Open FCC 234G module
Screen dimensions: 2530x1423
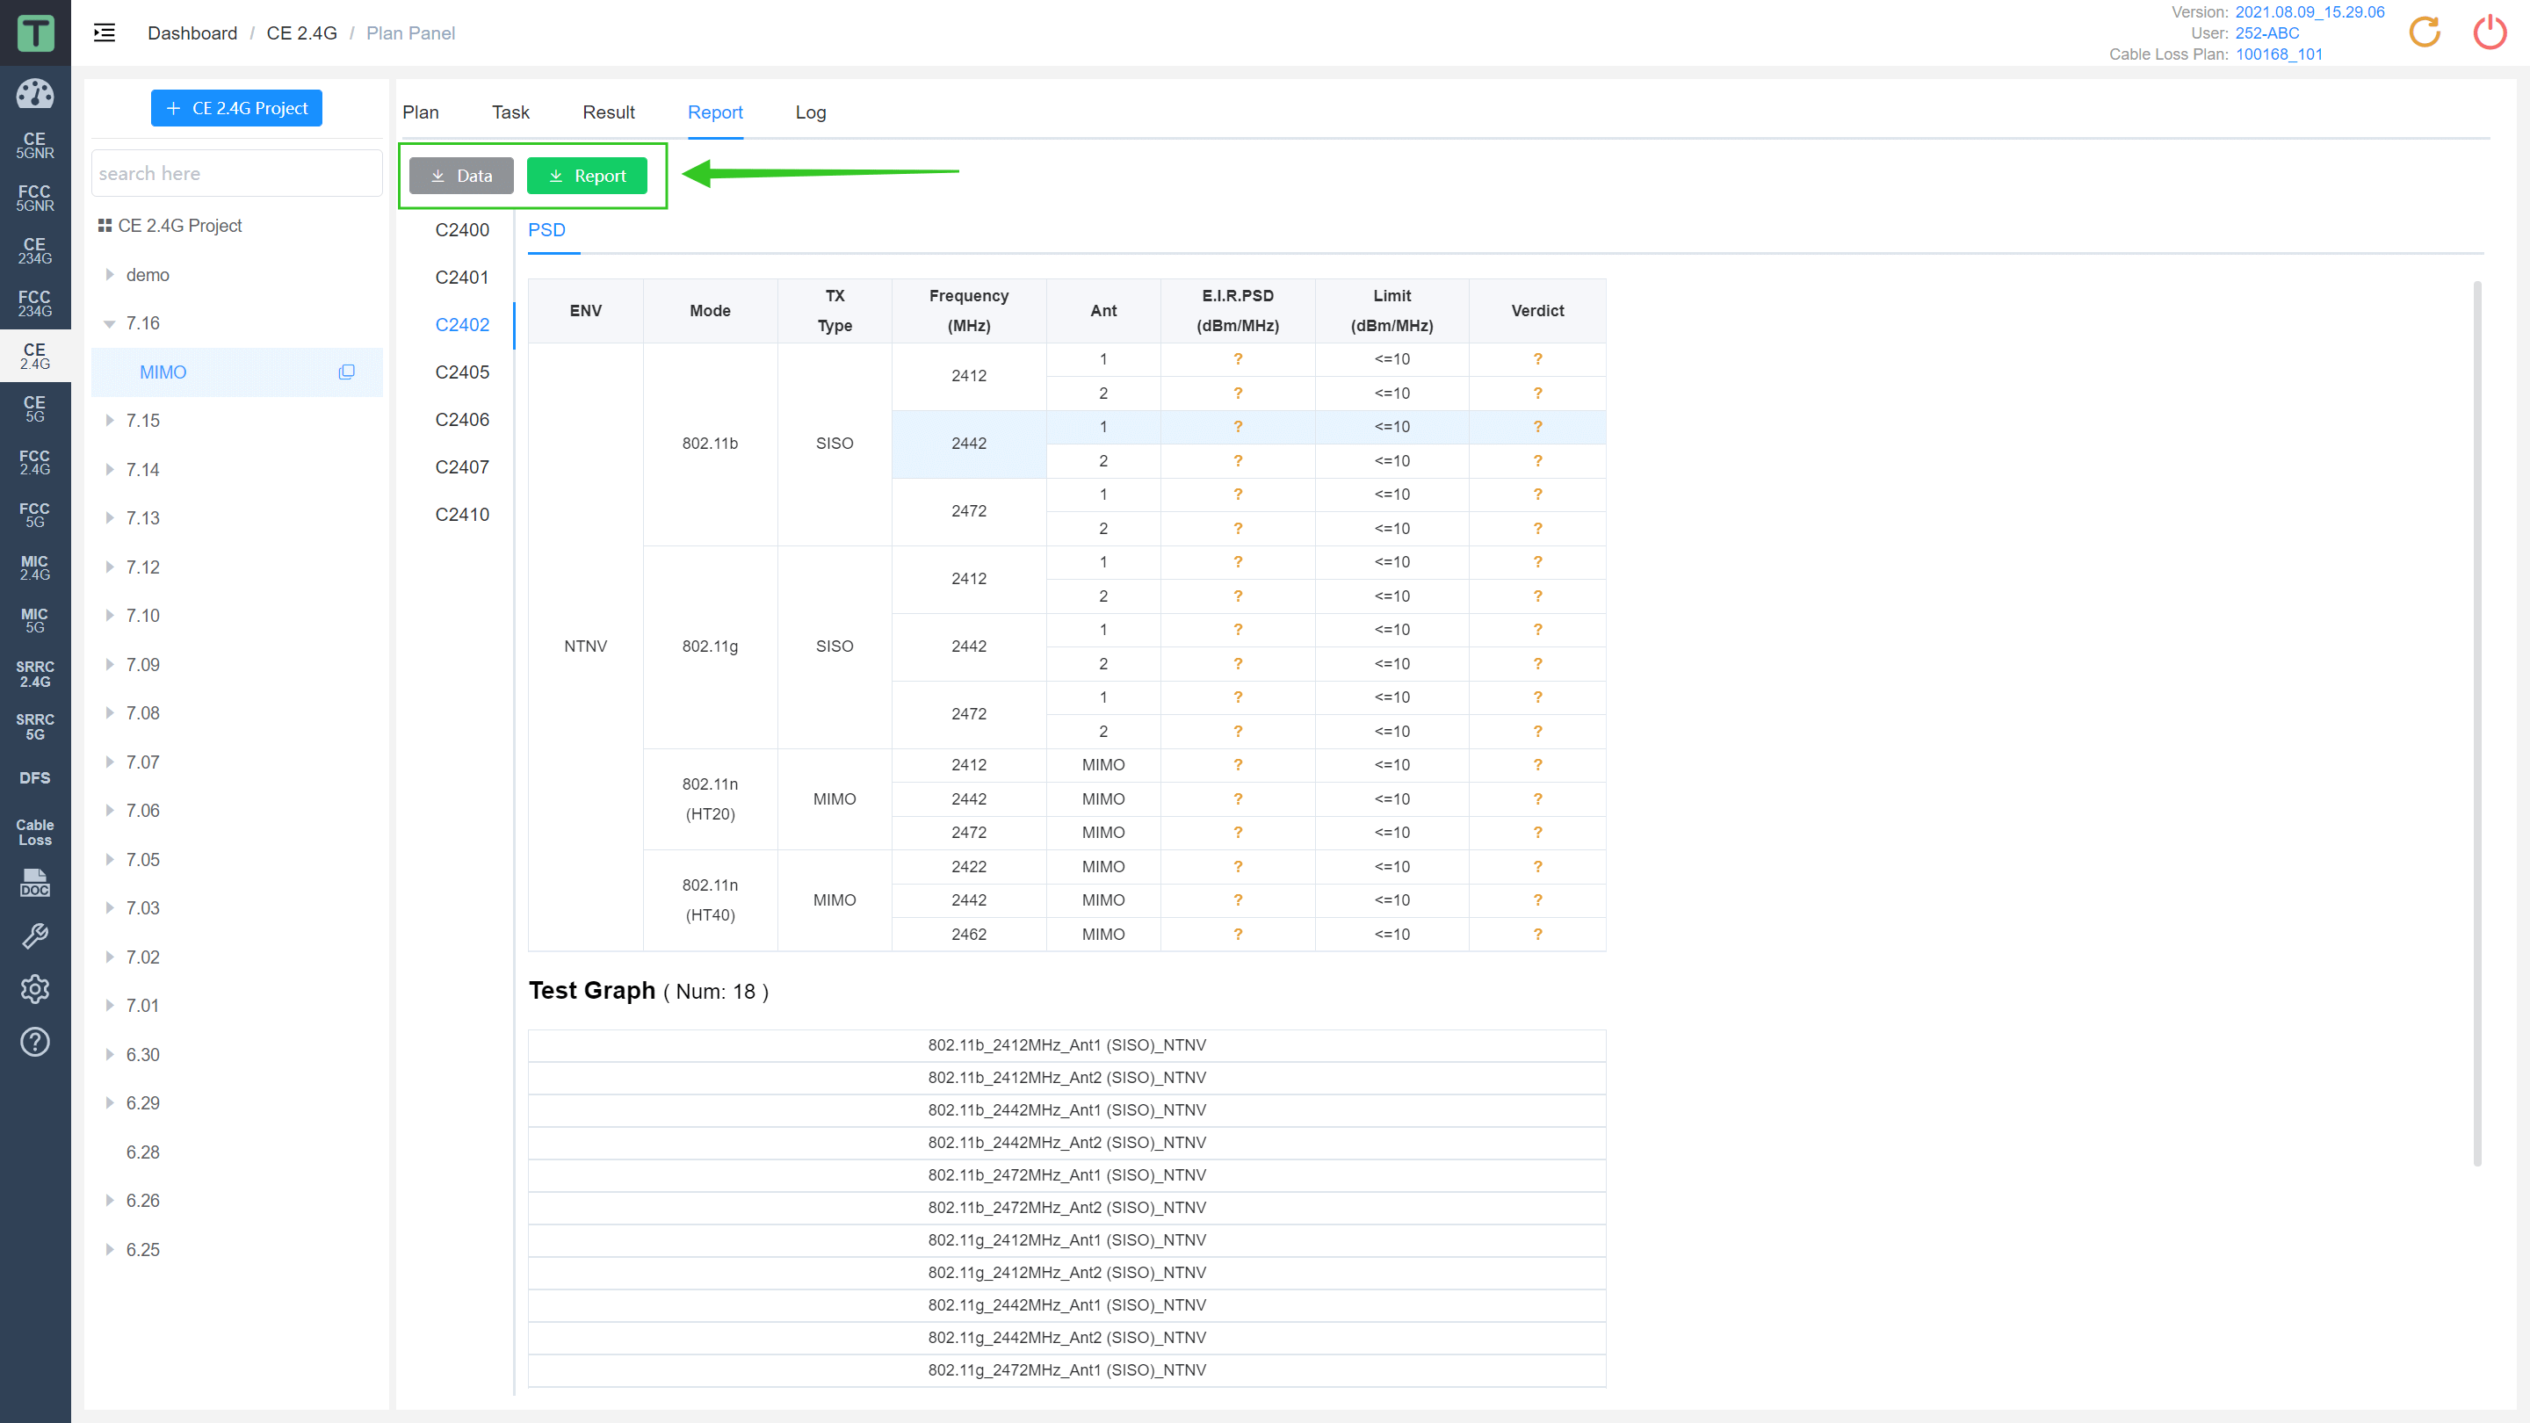coord(35,303)
